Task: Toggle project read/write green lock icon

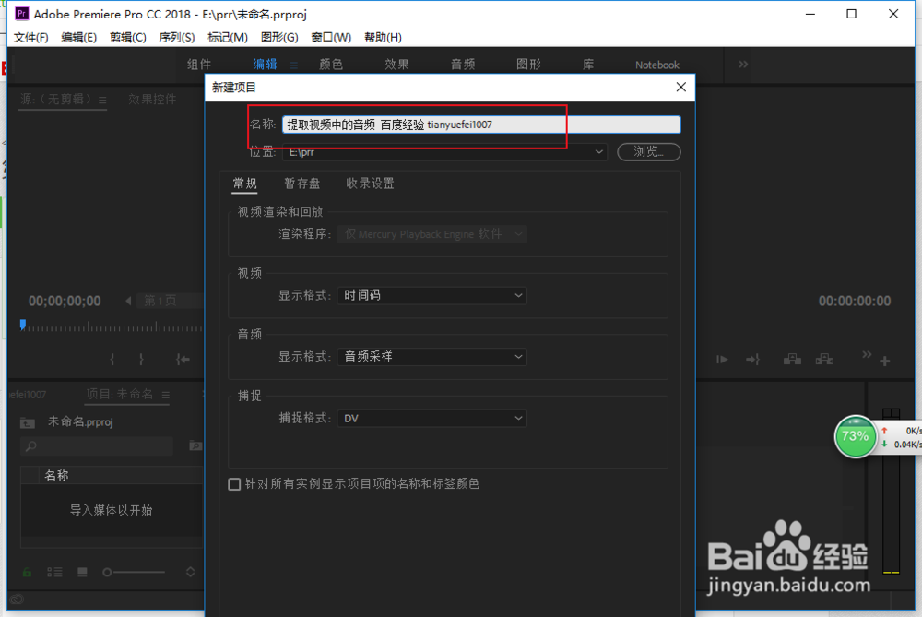Action: [x=27, y=572]
